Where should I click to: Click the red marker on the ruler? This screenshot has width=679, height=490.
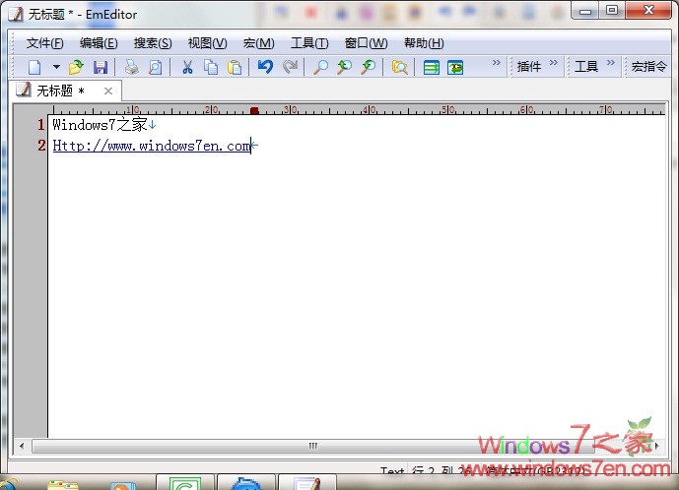pyautogui.click(x=254, y=111)
